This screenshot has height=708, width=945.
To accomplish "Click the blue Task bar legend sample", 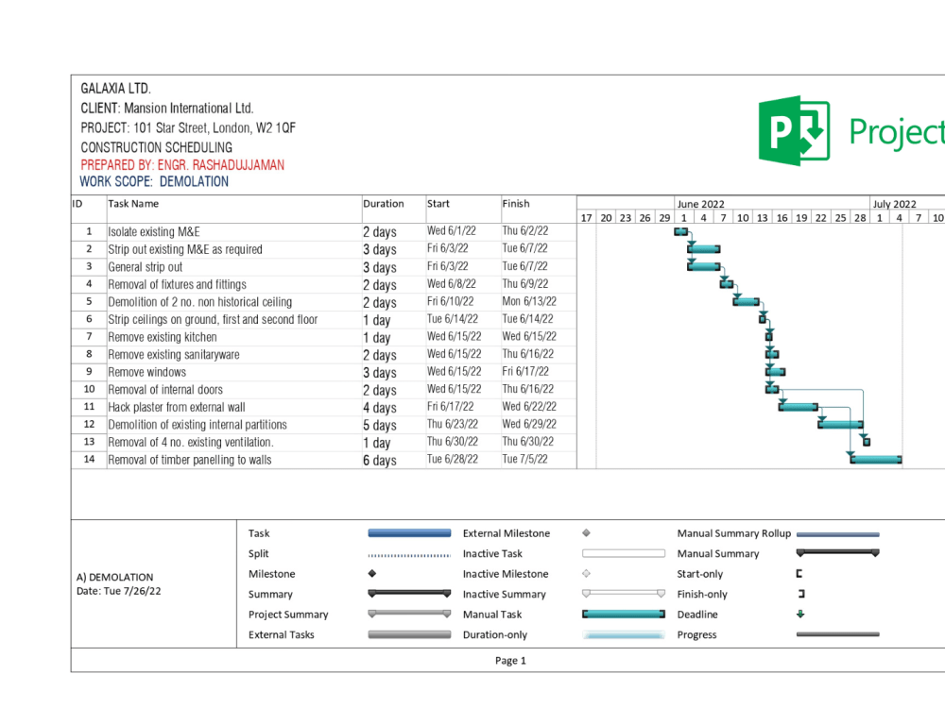I will (x=409, y=532).
